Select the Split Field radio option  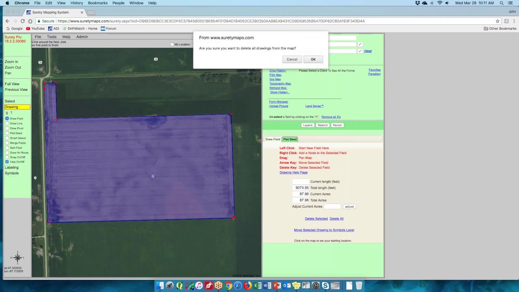click(x=7, y=148)
